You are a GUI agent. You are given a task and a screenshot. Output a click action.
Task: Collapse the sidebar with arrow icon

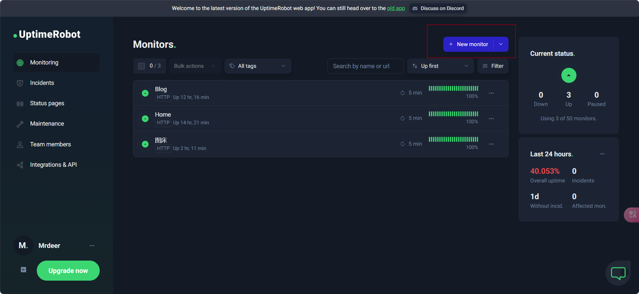pos(23,270)
